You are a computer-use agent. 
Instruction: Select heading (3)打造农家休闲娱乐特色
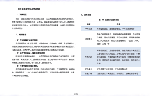point(26,66)
